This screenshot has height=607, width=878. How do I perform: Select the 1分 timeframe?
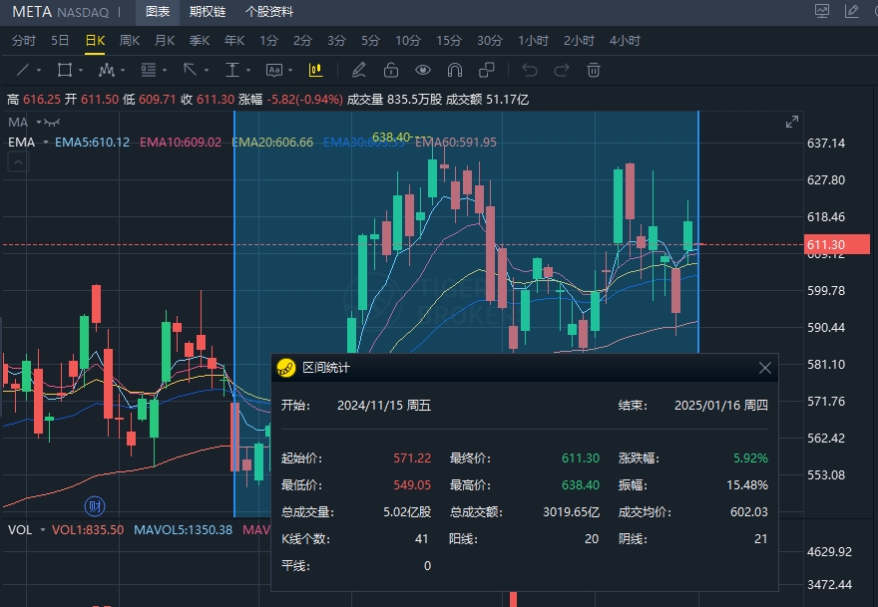268,40
